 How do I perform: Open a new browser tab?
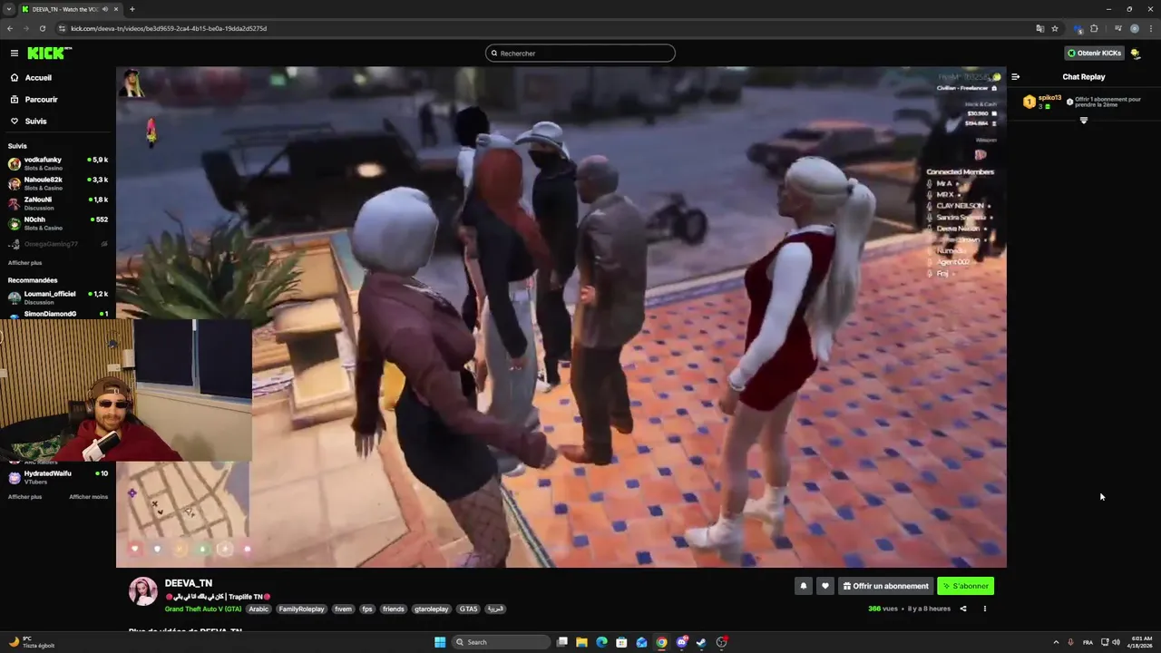click(132, 9)
